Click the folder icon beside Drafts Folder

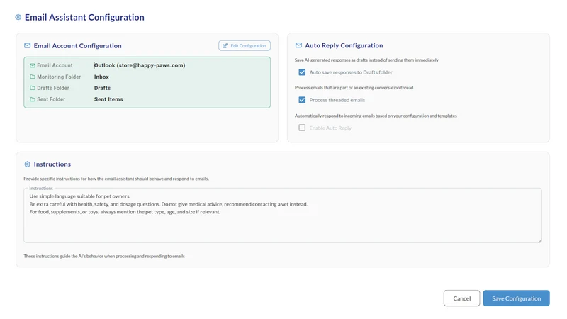click(33, 88)
